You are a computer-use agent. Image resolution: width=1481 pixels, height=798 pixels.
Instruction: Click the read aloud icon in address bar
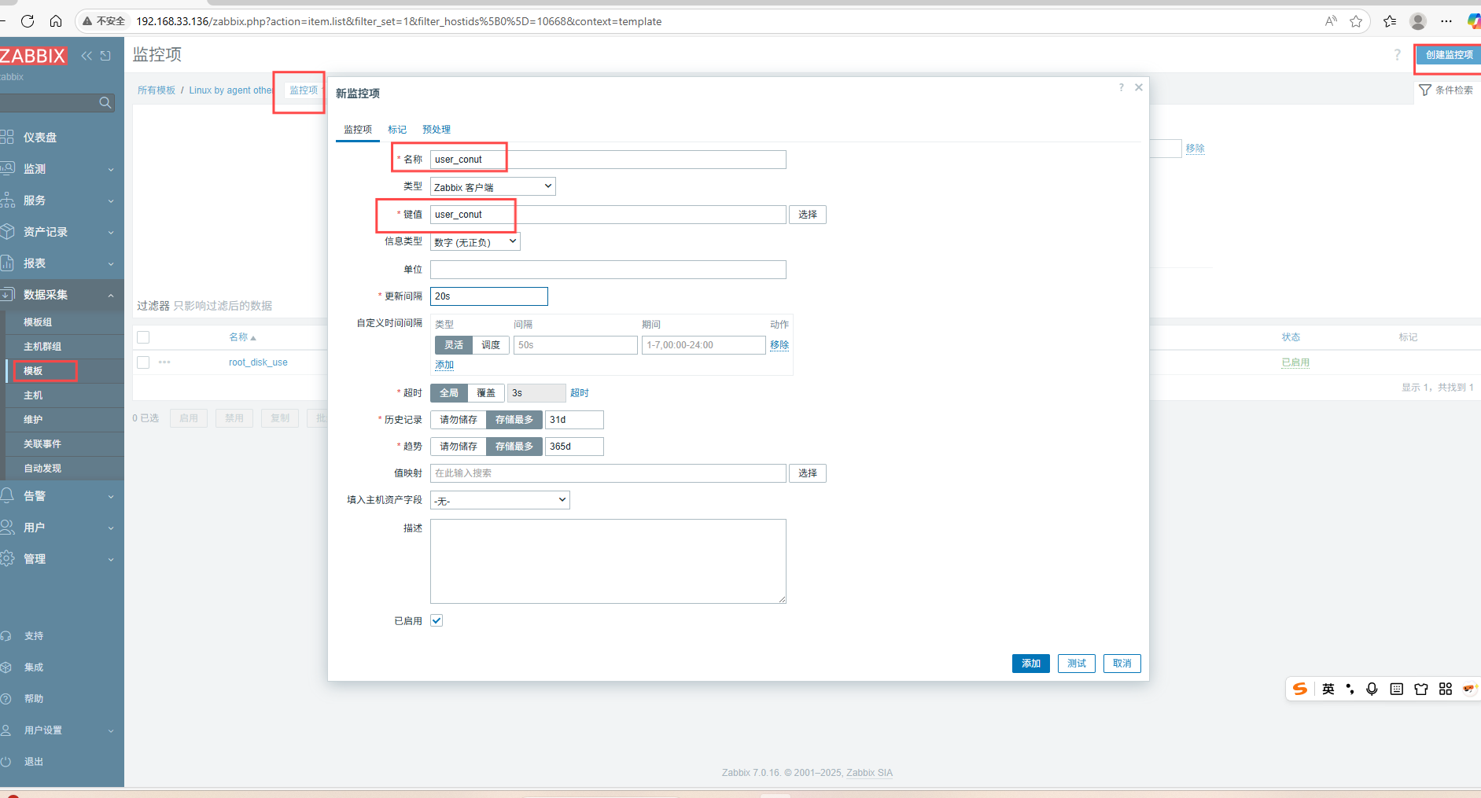[x=1331, y=21]
